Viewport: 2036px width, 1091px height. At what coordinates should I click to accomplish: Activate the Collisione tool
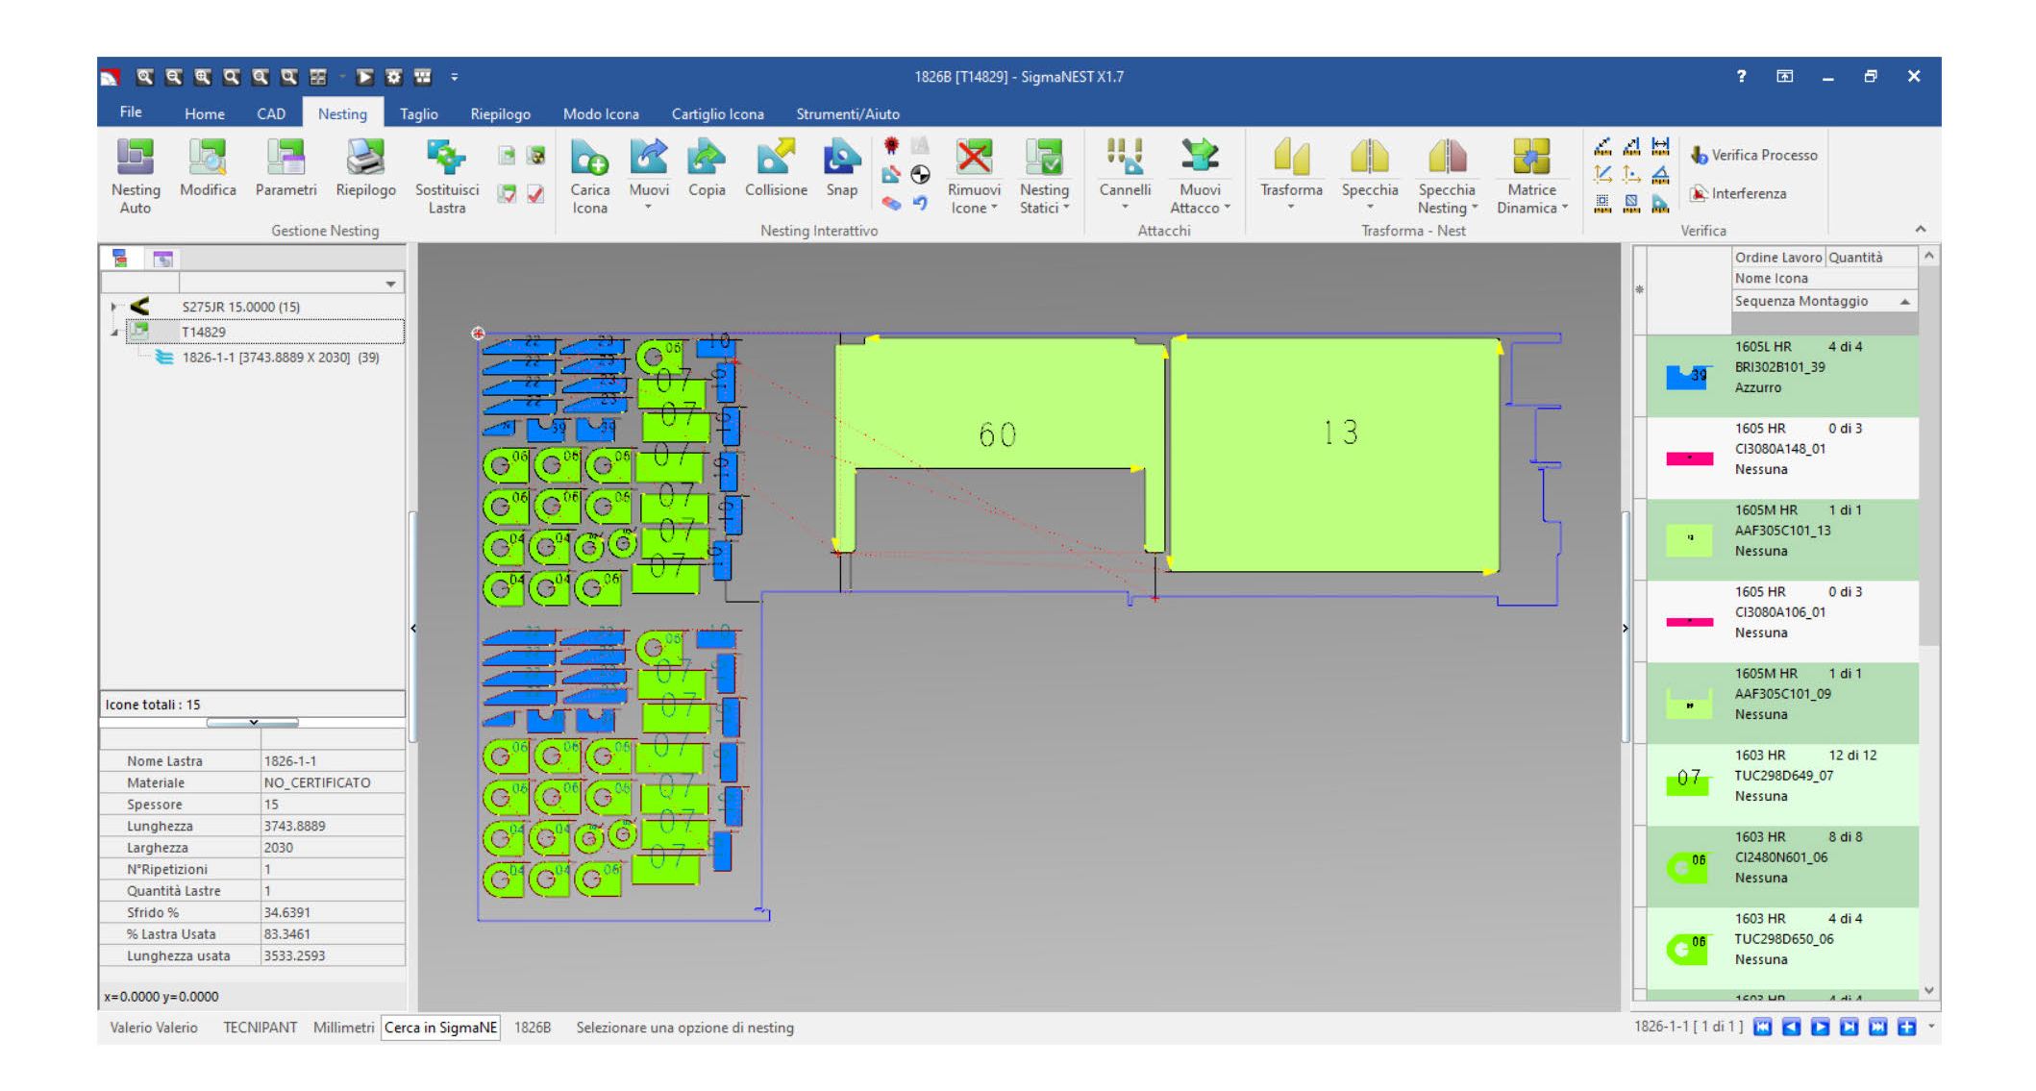(x=776, y=169)
